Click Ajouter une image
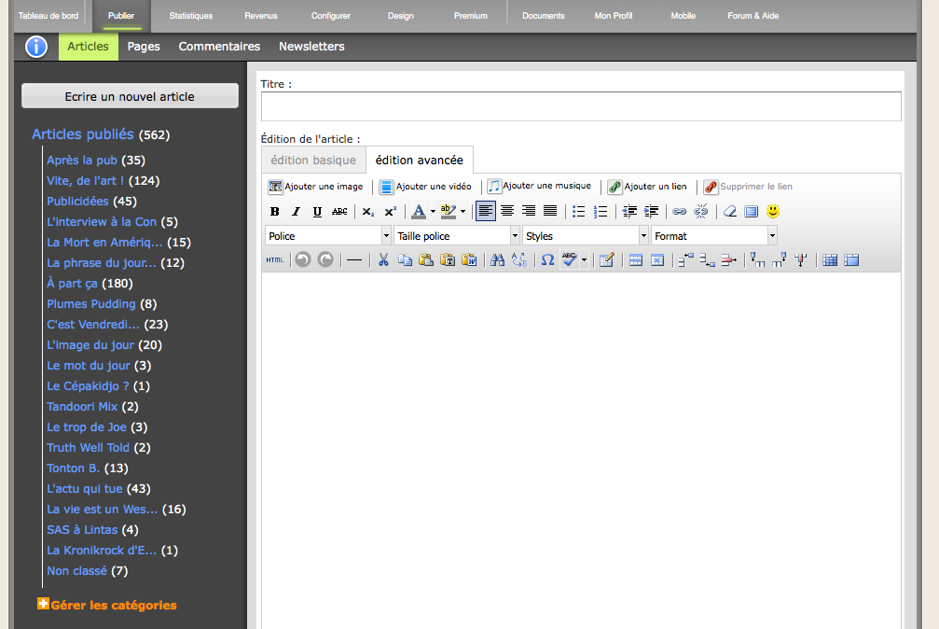The image size is (939, 629). point(315,187)
